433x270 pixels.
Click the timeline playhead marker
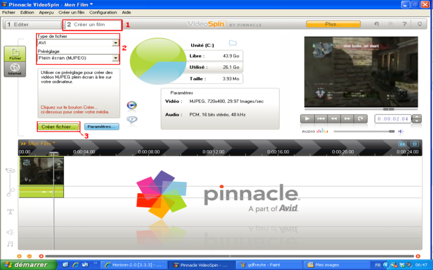[54, 153]
